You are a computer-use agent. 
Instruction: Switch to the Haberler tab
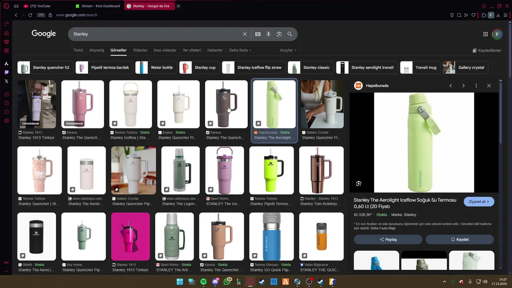[215, 50]
